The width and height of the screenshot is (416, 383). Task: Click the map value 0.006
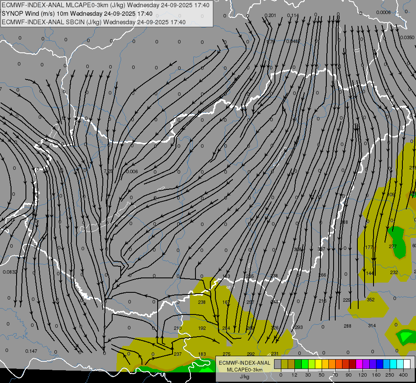pyautogui.click(x=132, y=171)
